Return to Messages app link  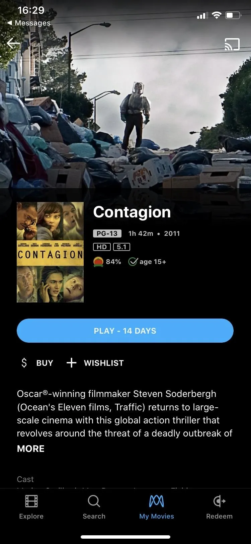[29, 23]
